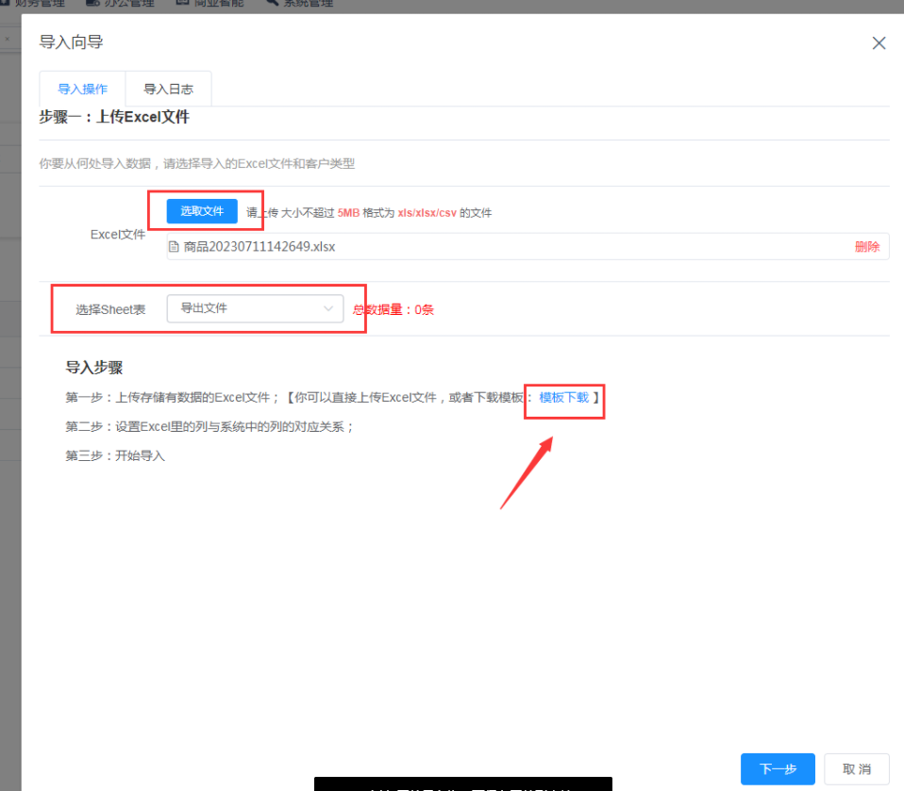Switch to the 导入日志 tab

click(x=168, y=89)
